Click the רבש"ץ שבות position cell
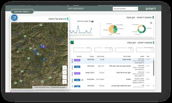The height and width of the screenshot is (103, 172). [x=90, y=72]
